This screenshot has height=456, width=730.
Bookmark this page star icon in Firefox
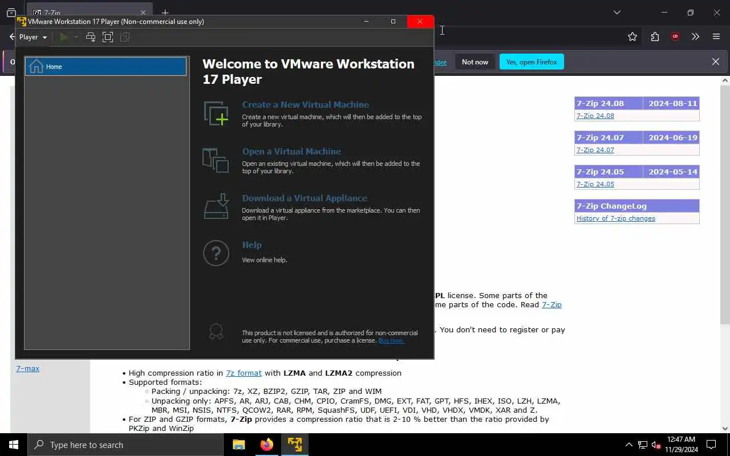pyautogui.click(x=632, y=36)
